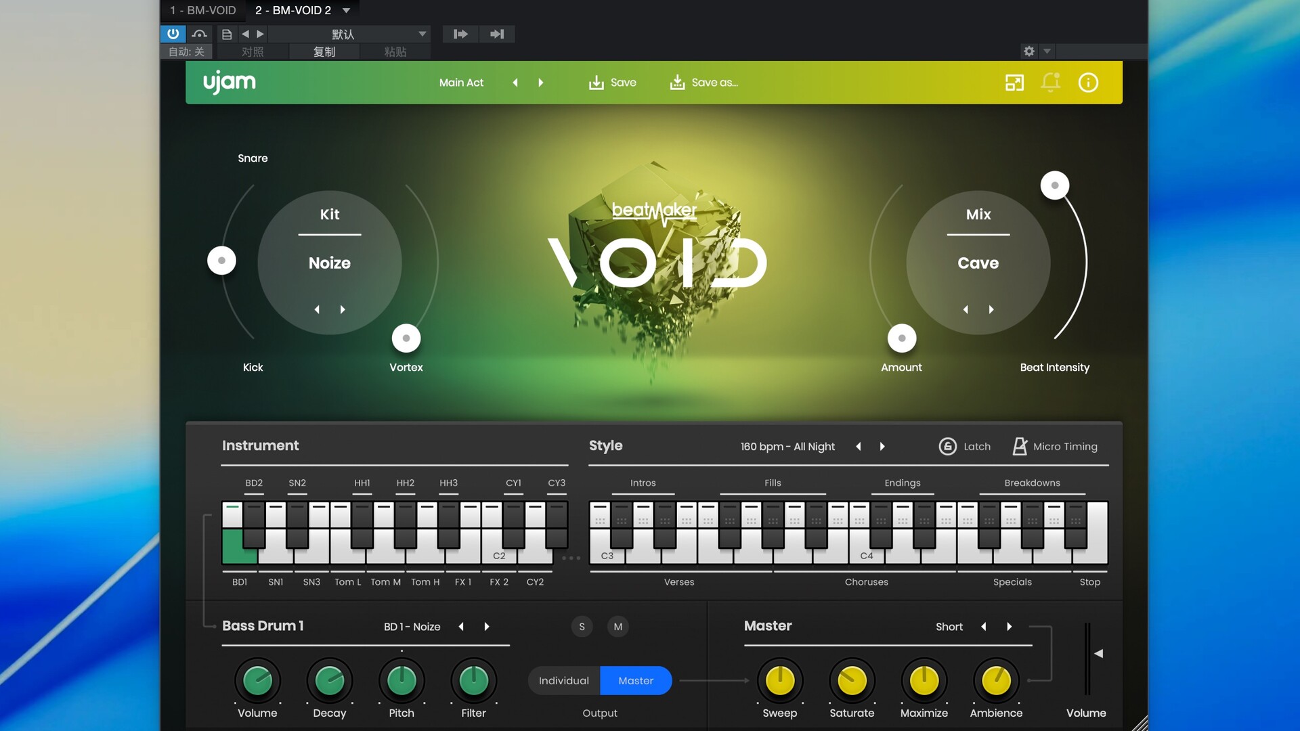Open the plugin window gear settings
Screen dimensions: 1300x731
coord(1029,51)
